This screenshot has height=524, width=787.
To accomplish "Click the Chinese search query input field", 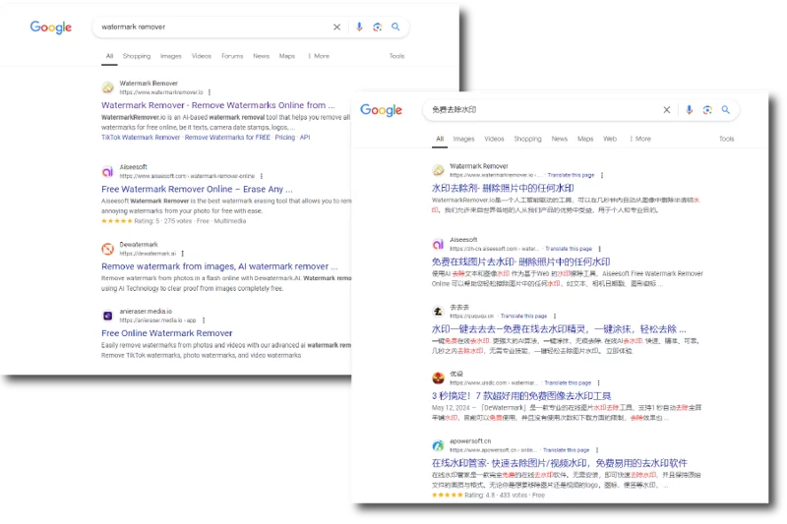I will pos(543,110).
